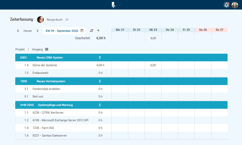This screenshot has width=242, height=145.
Task: Click Ronja Koch's profile picture
Action: pos(40,20)
